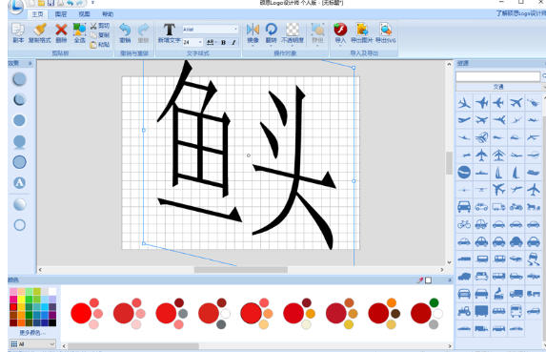Click the red Flash import icon
The width and height of the screenshot is (546, 352).
click(x=340, y=30)
